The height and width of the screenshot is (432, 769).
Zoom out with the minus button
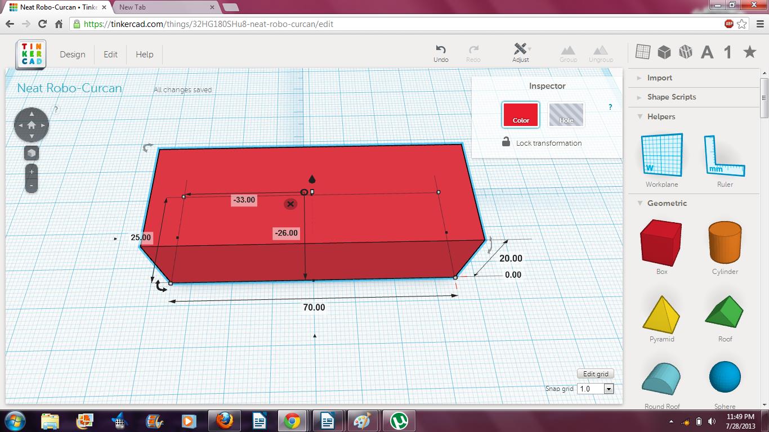[32, 185]
